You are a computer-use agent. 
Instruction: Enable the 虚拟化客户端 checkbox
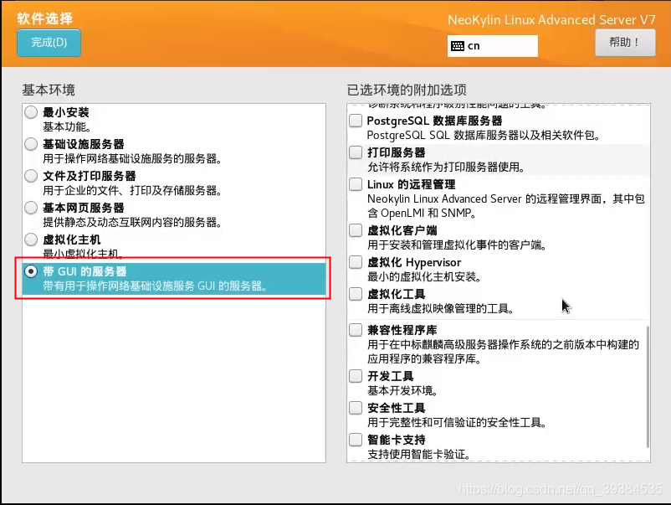tap(356, 230)
